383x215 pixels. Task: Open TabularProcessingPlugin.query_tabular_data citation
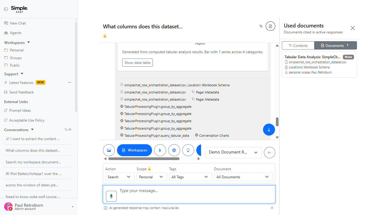tap(155, 136)
